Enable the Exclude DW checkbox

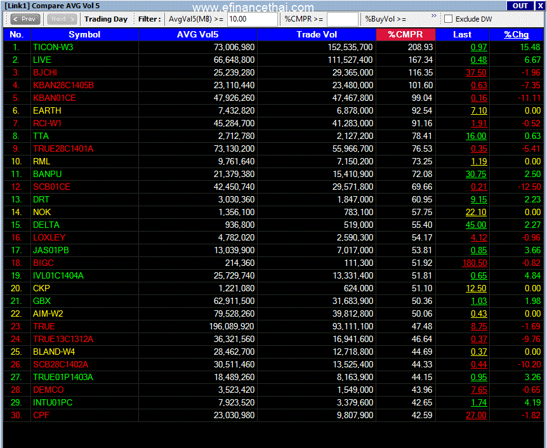point(448,19)
